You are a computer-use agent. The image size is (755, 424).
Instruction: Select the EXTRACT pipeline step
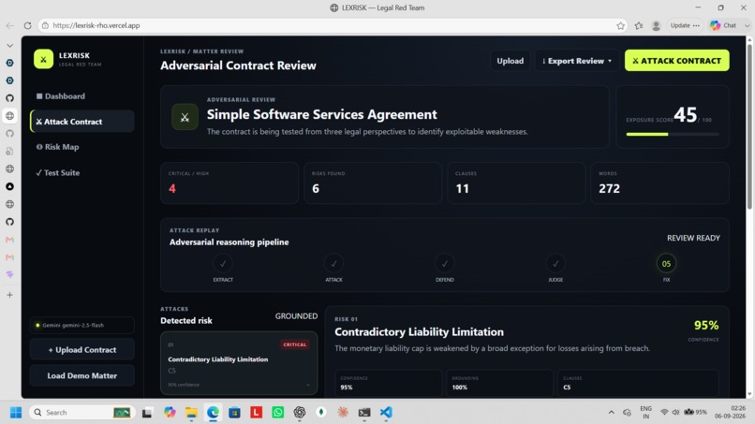[223, 263]
